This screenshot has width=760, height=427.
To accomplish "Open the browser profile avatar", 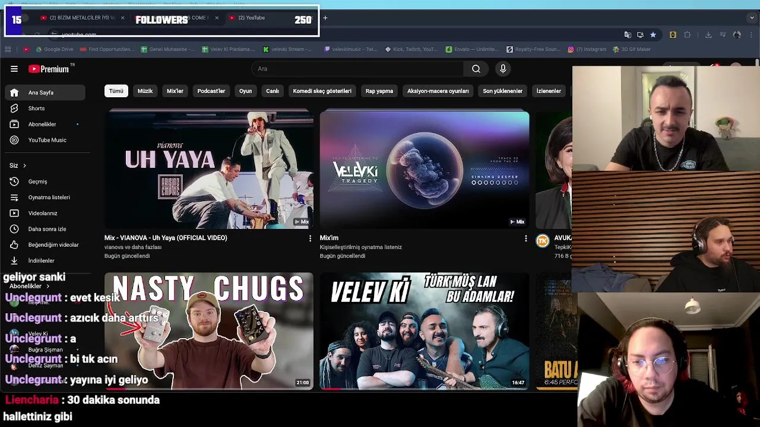I will pos(737,35).
